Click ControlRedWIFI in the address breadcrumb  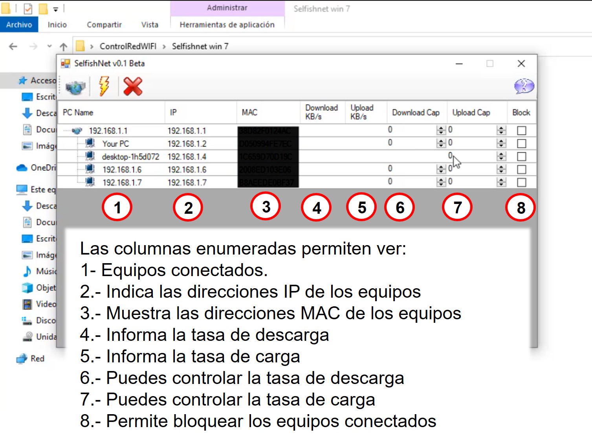(x=128, y=46)
